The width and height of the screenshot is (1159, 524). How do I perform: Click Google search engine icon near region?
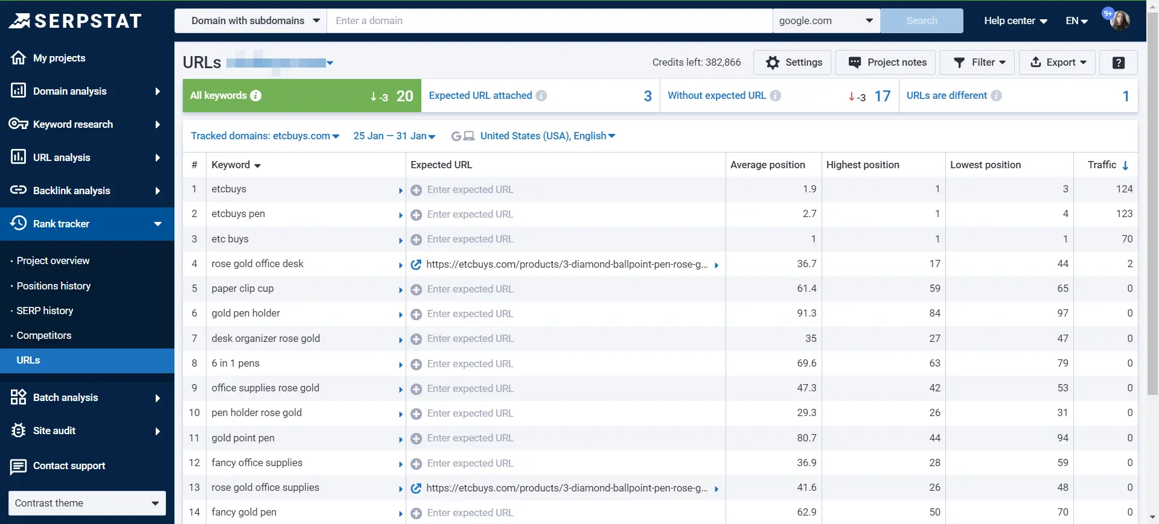(x=456, y=136)
